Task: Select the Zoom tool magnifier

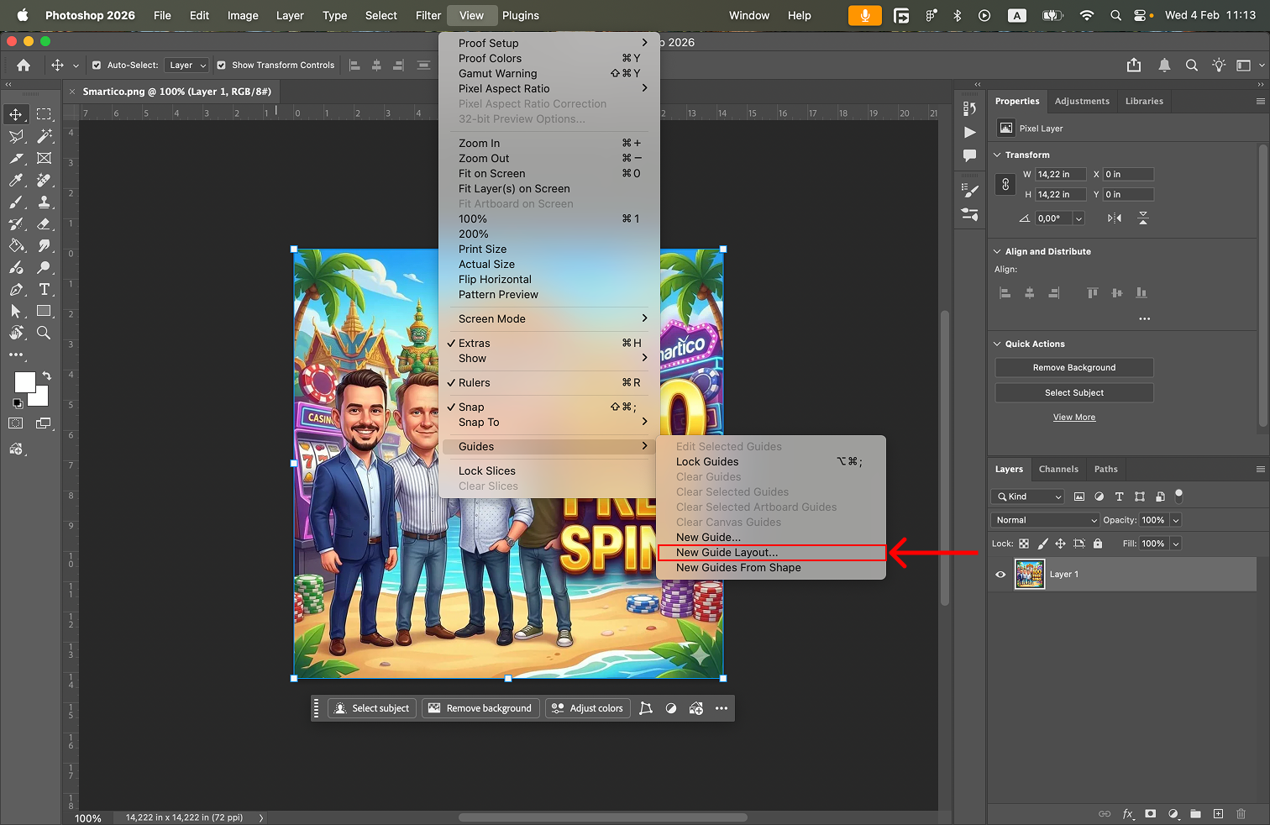Action: point(44,333)
